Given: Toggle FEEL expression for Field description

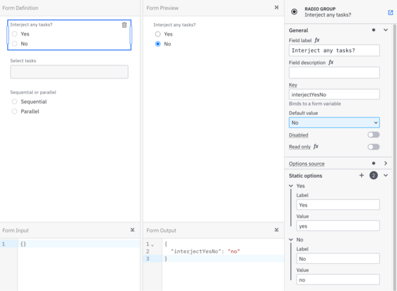Looking at the screenshot, I should tap(331, 63).
